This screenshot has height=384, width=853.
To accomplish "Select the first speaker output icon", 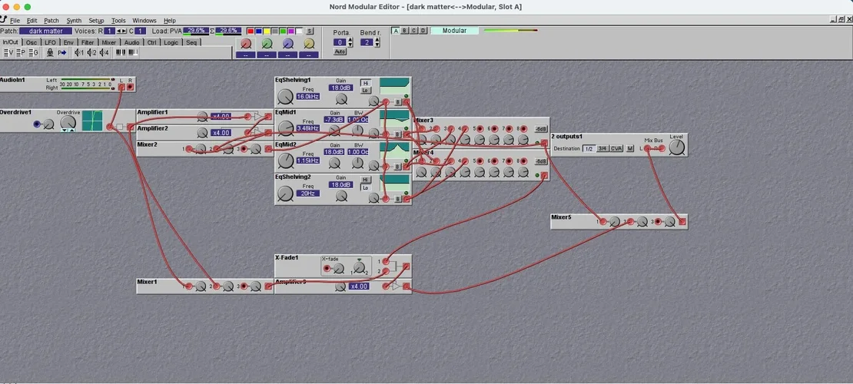I will (78, 53).
